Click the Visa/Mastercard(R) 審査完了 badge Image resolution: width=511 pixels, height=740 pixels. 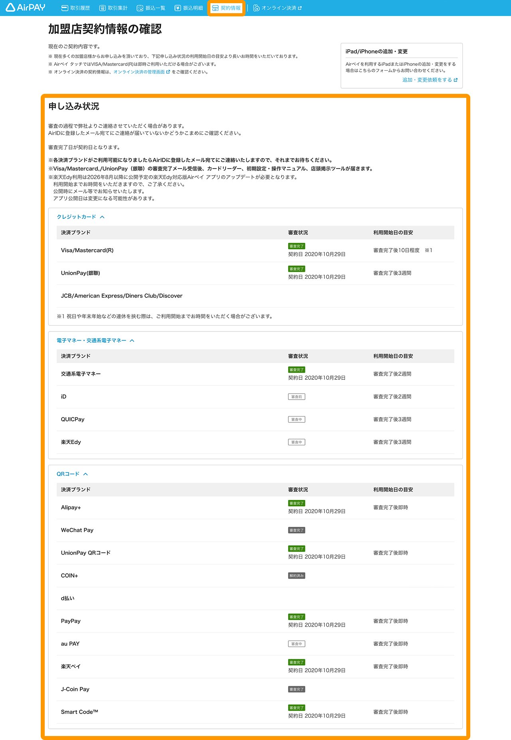pos(297,246)
